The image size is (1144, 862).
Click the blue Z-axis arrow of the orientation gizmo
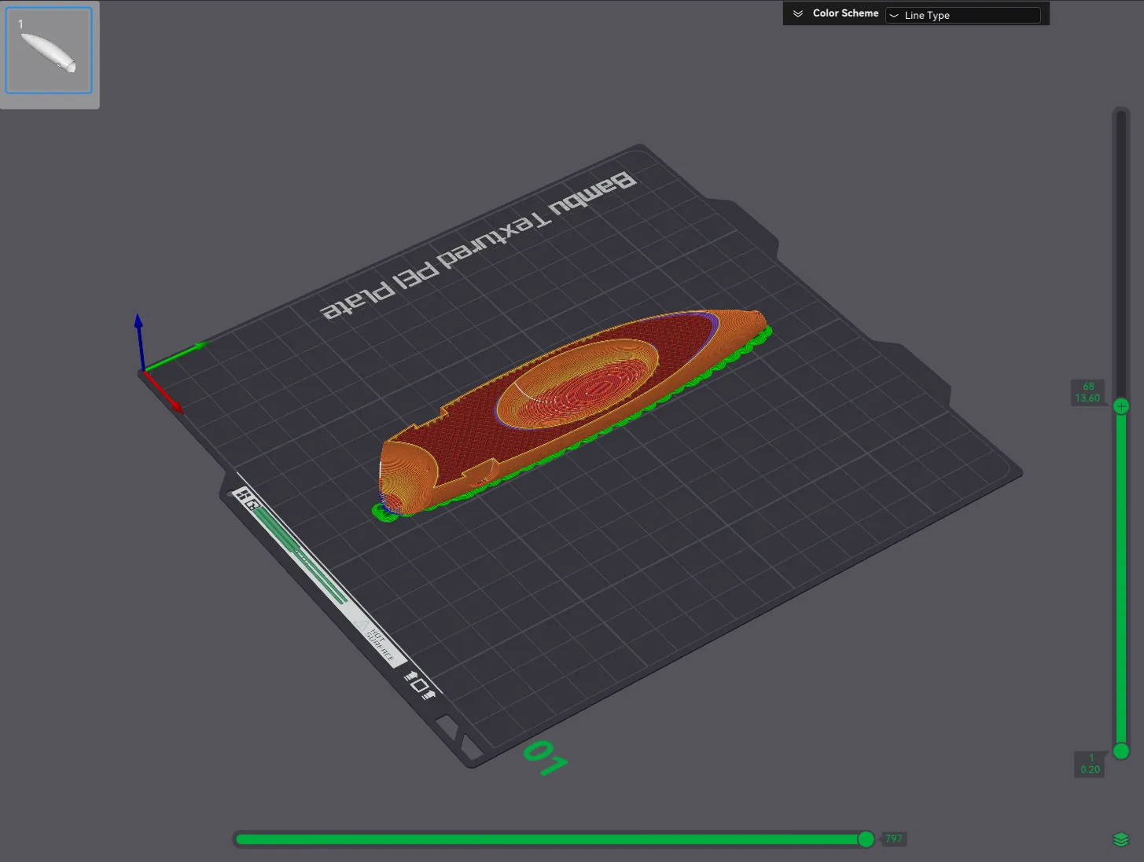click(139, 322)
